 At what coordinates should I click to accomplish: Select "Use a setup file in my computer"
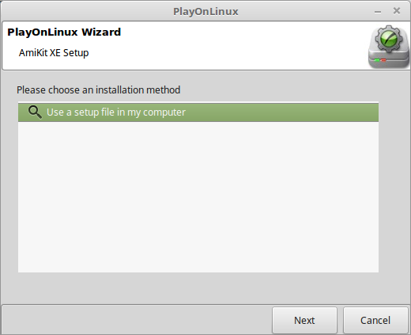(x=198, y=112)
